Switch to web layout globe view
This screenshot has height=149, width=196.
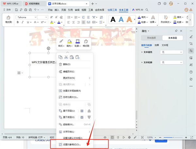(x=129, y=137)
